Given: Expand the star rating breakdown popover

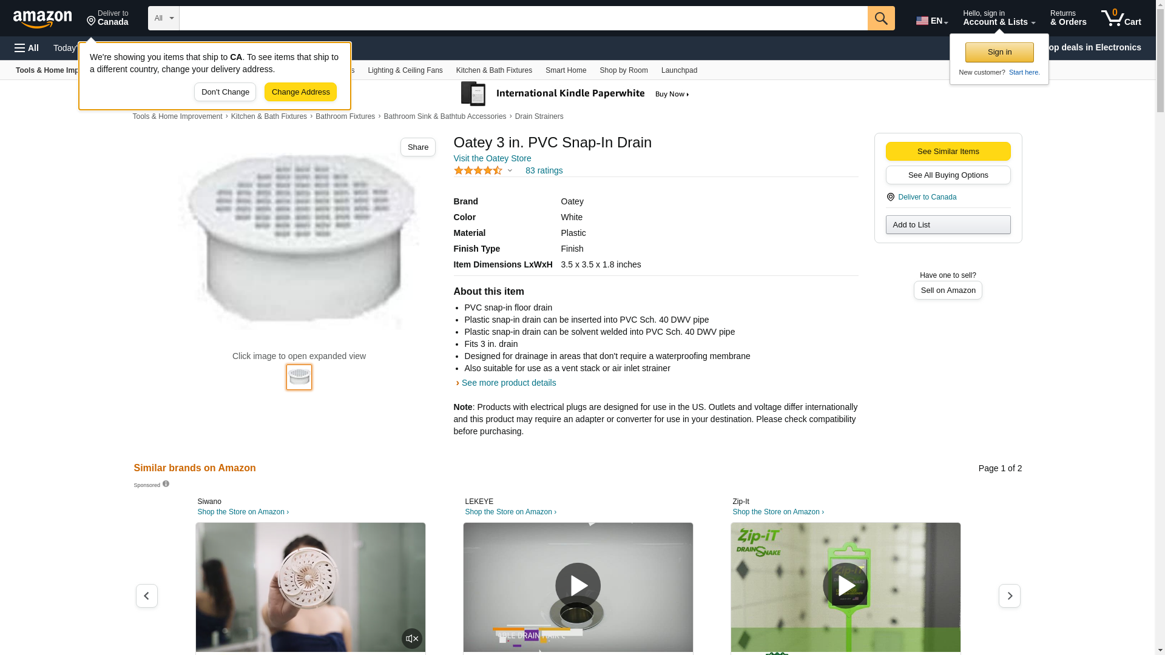Looking at the screenshot, I should (510, 170).
